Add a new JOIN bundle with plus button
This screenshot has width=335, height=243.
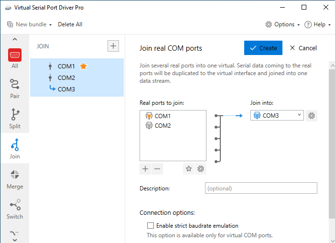(113, 46)
